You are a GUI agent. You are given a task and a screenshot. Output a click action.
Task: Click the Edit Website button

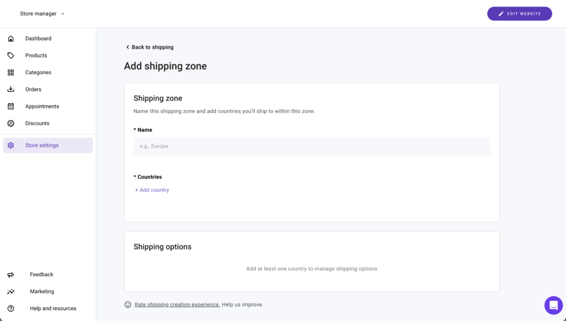519,13
